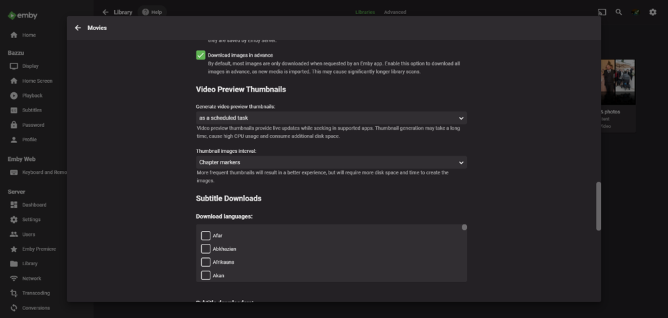Image resolution: width=668 pixels, height=318 pixels.
Task: Click the Help button
Action: (152, 12)
